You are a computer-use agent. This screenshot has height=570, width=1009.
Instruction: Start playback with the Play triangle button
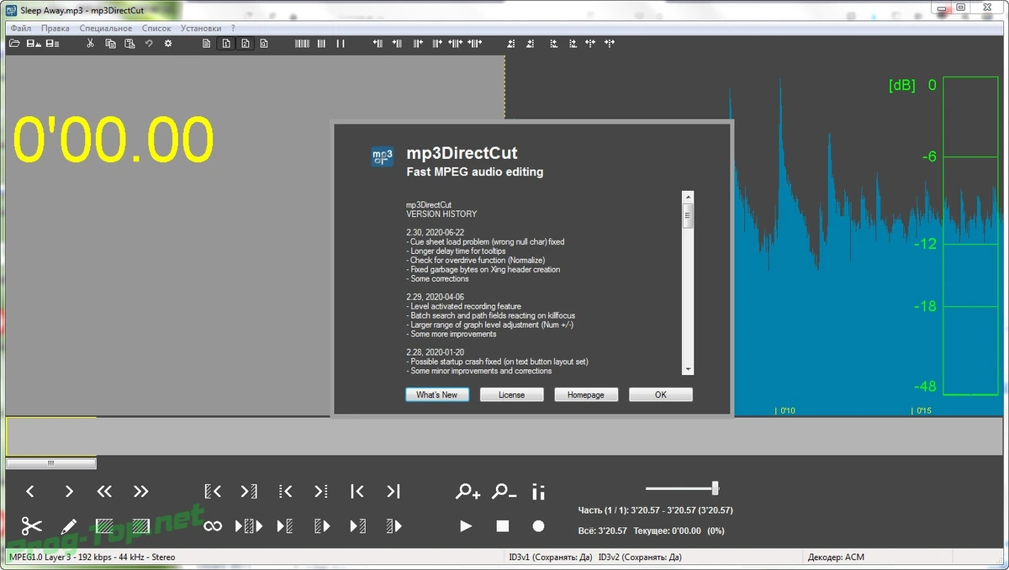[466, 526]
